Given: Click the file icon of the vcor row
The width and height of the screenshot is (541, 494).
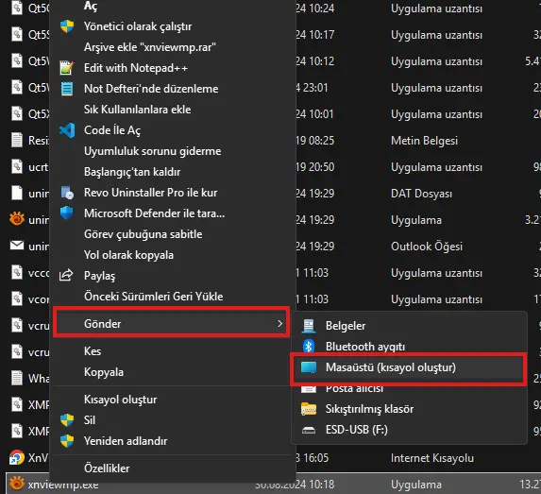Looking at the screenshot, I should [17, 298].
